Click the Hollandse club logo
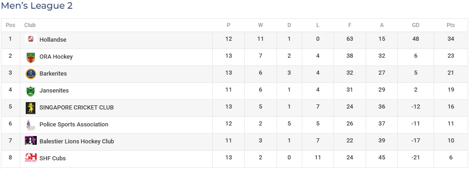The height and width of the screenshot is (169, 469). 30,39
